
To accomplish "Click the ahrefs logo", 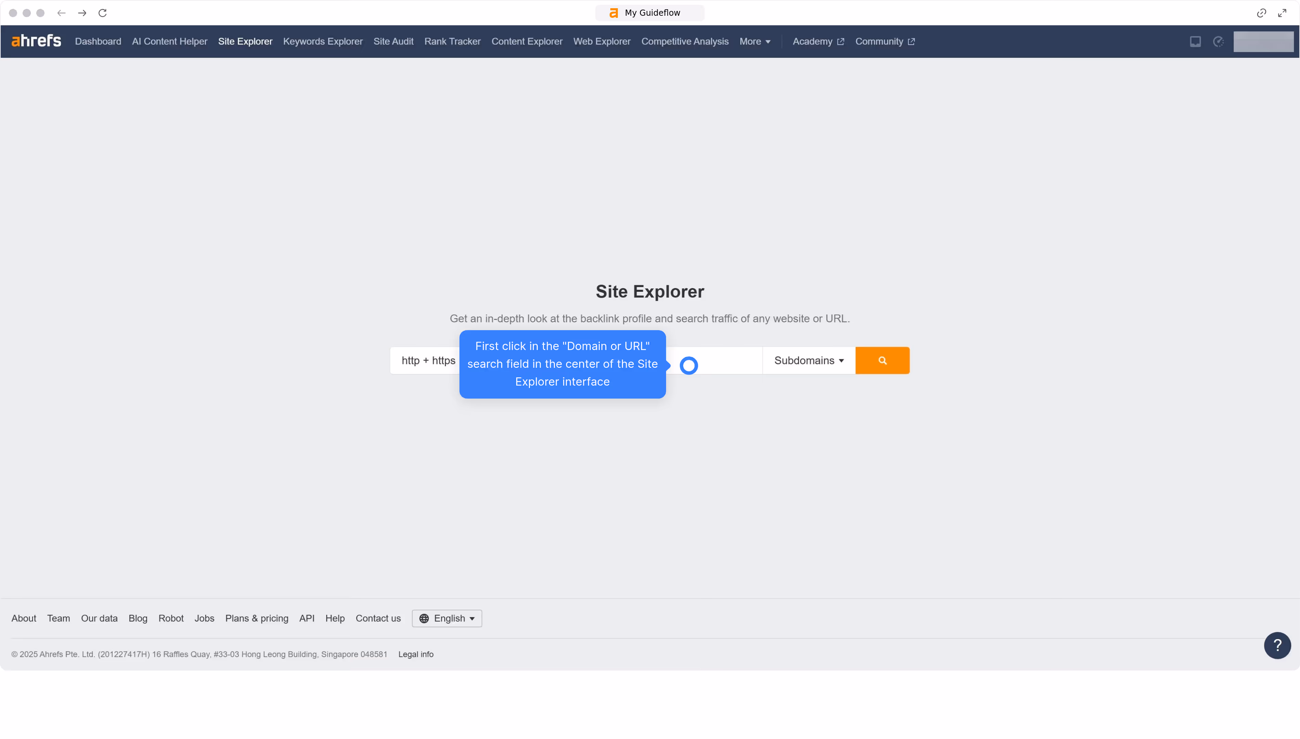I will tap(36, 41).
